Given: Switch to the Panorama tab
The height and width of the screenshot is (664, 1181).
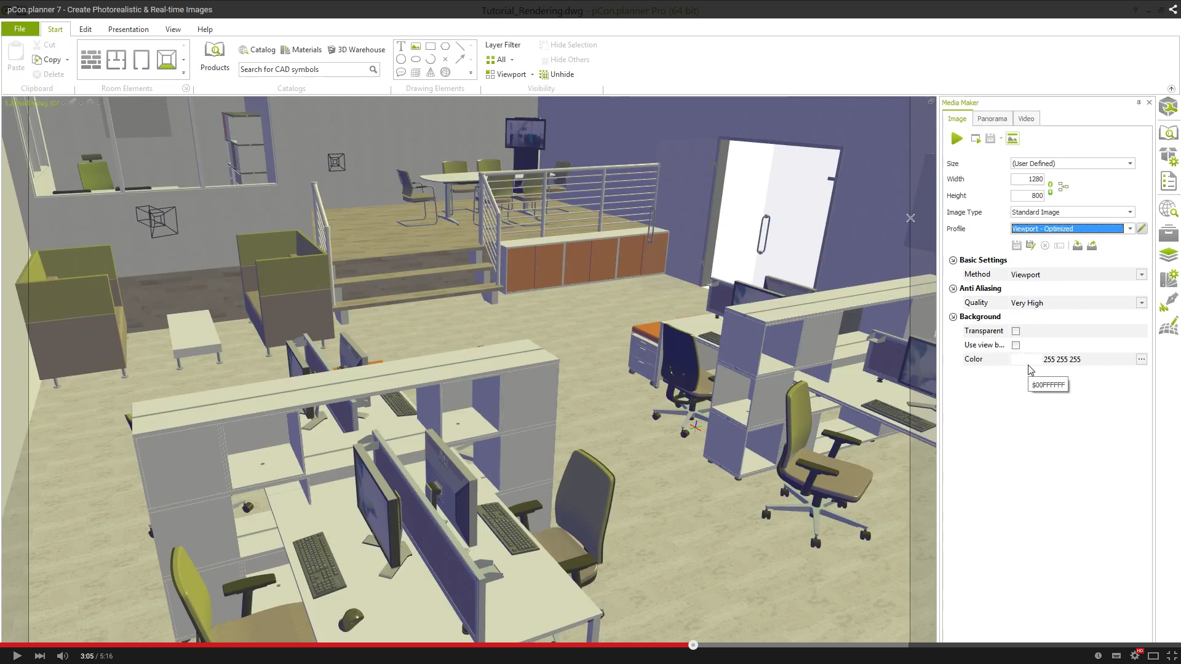Looking at the screenshot, I should pyautogui.click(x=992, y=119).
